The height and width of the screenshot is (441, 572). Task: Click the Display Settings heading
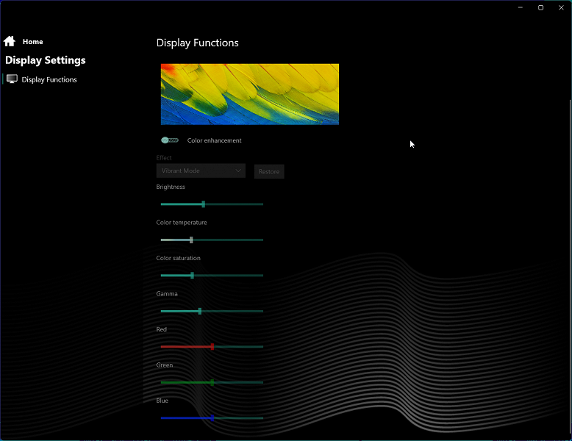pyautogui.click(x=46, y=60)
